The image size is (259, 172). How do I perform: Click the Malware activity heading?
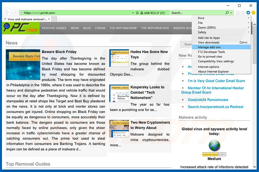click(193, 117)
